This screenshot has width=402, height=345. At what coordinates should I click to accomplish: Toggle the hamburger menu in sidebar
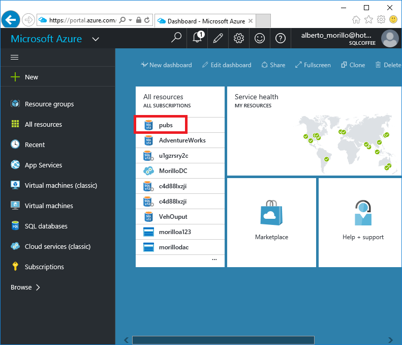tap(14, 57)
